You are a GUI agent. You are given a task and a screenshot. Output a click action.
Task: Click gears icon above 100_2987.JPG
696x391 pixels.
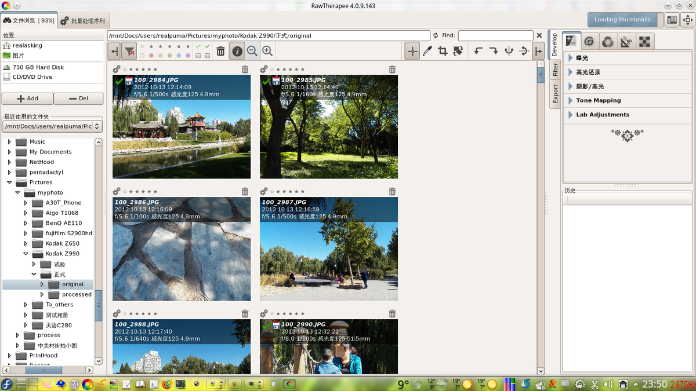(264, 192)
